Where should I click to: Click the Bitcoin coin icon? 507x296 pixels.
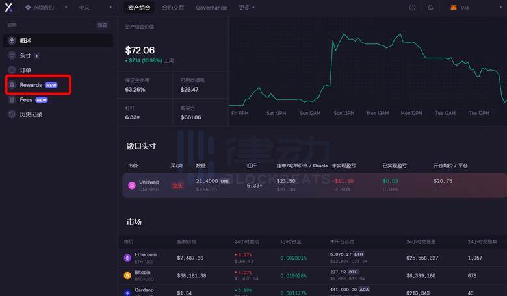point(127,276)
